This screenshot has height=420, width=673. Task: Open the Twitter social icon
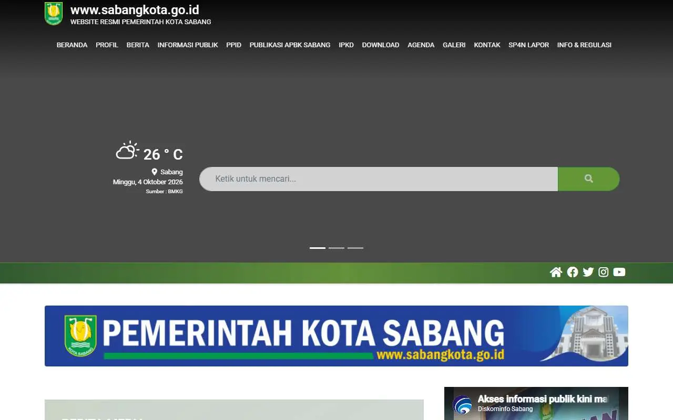(x=588, y=272)
